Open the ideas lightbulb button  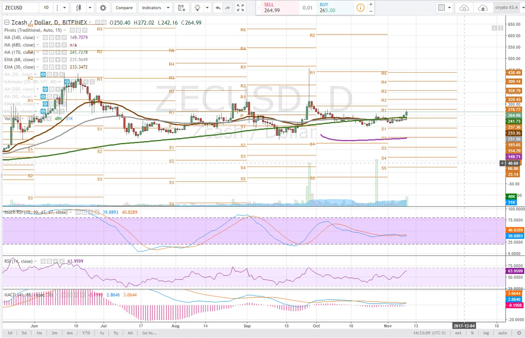197,8
